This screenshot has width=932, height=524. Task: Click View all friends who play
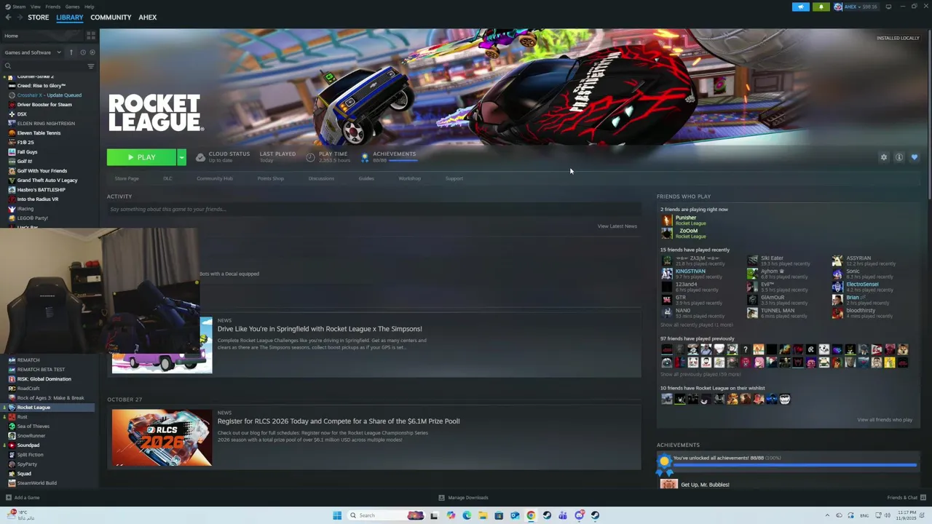click(x=885, y=420)
